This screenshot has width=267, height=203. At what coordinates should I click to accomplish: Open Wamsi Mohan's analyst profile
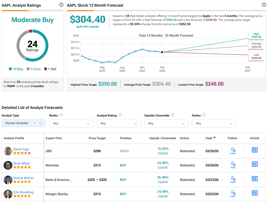click(24, 178)
